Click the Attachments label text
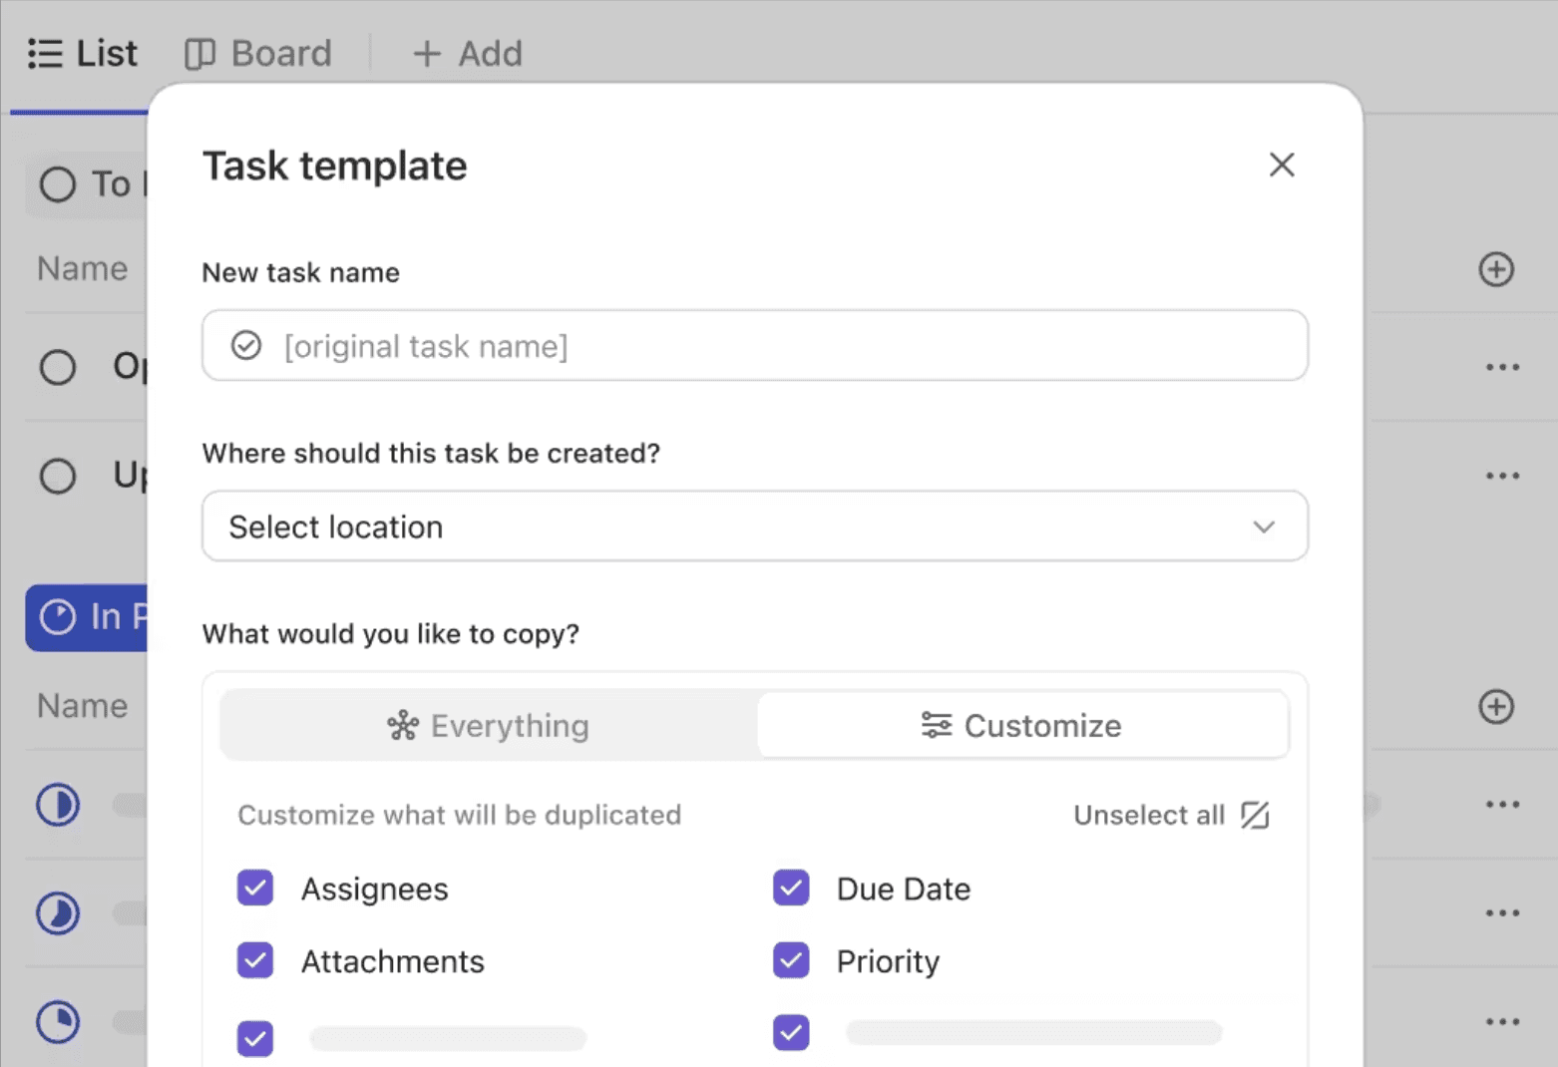This screenshot has height=1067, width=1558. (393, 961)
